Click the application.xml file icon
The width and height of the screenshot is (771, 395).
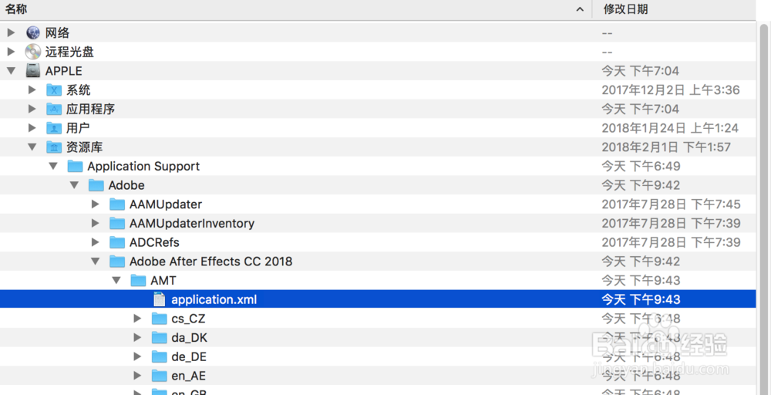[160, 299]
